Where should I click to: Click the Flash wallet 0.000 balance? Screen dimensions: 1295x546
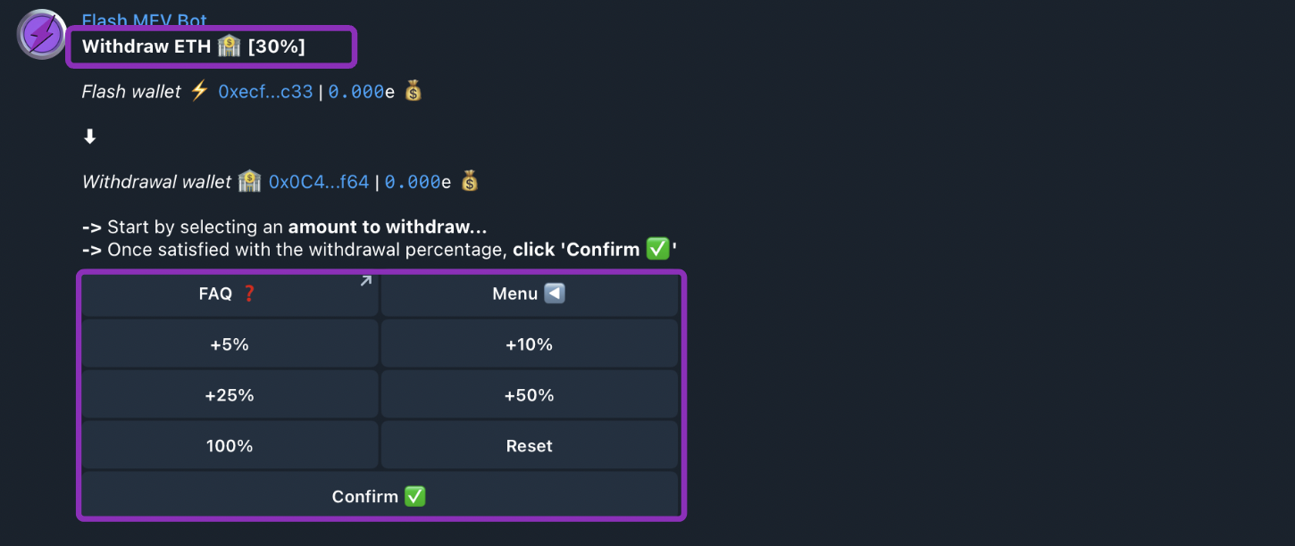tap(356, 91)
